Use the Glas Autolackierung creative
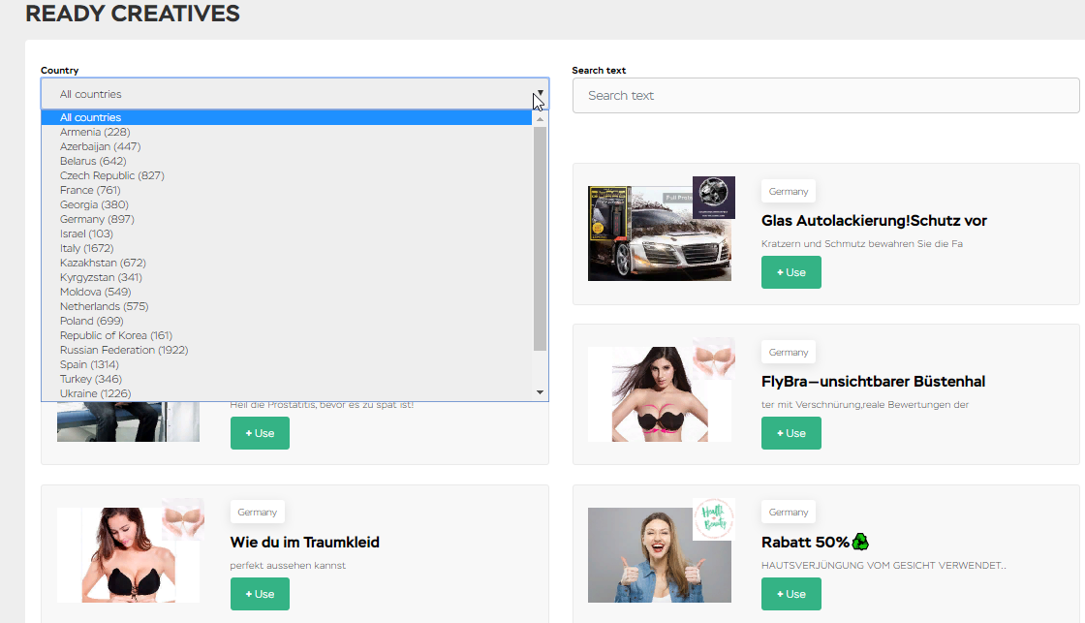Viewport: 1085px width, 623px height. tap(790, 272)
